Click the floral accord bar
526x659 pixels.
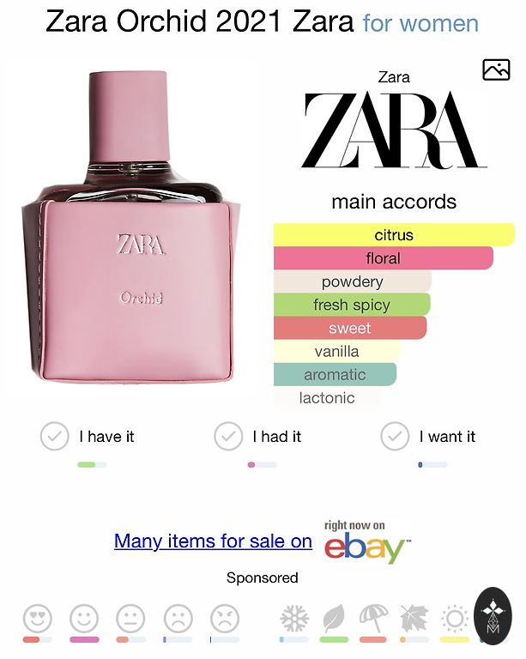pos(384,258)
